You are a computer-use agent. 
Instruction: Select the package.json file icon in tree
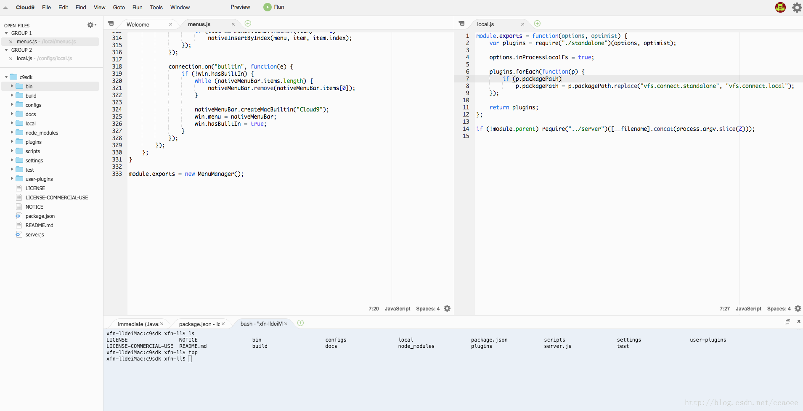19,216
